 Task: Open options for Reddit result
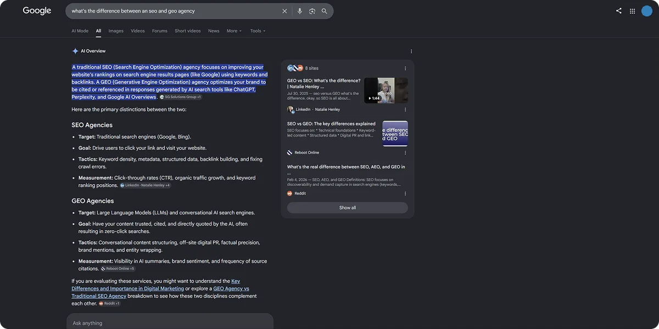[405, 194]
